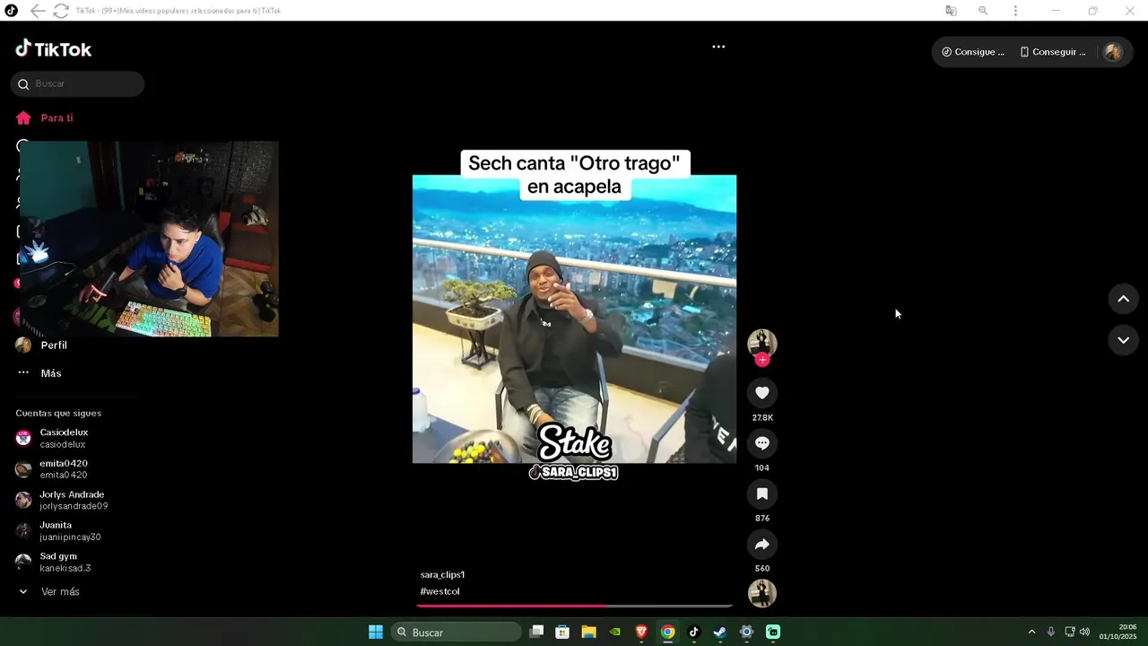Open the Perfil avatar icon in sidebar
The image size is (1148, 646).
click(x=23, y=345)
